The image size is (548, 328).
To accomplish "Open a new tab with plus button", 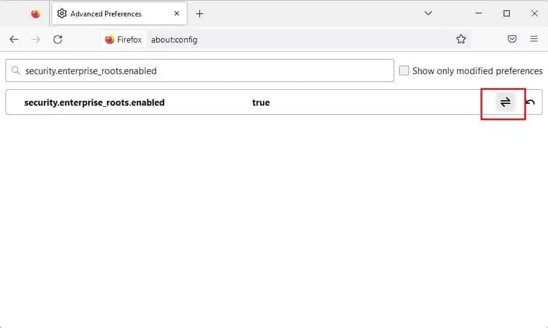I will [x=199, y=13].
